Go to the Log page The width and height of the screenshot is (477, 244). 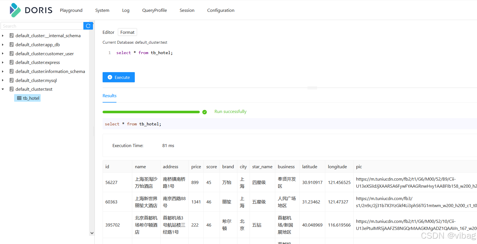126,10
